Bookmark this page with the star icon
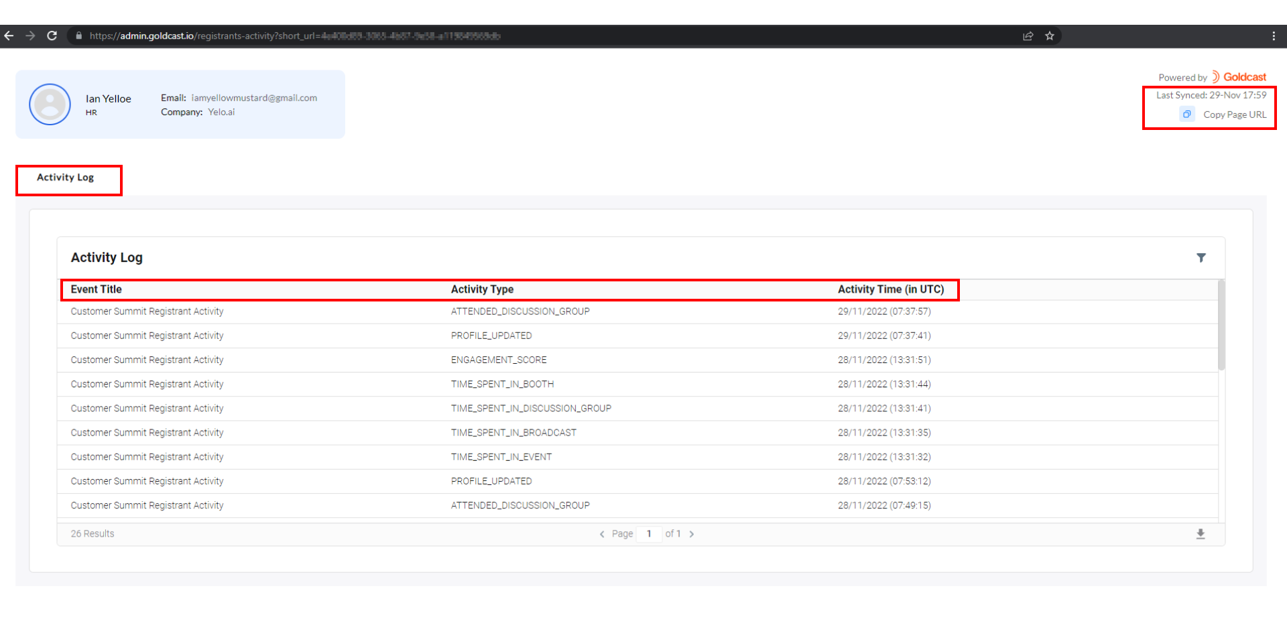1287x617 pixels. (1050, 36)
